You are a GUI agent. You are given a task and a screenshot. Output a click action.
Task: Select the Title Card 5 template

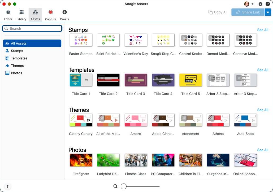(191, 80)
